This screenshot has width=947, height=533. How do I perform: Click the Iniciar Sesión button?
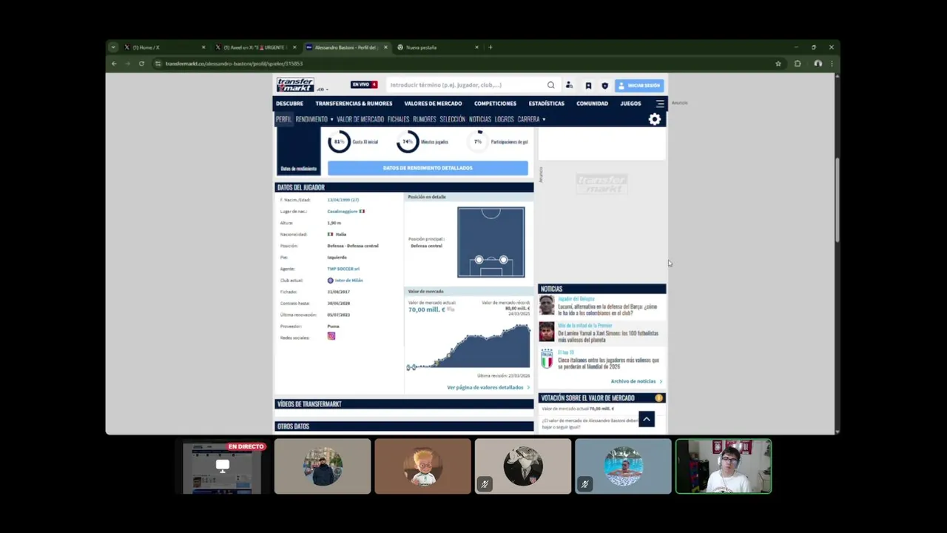[639, 85]
